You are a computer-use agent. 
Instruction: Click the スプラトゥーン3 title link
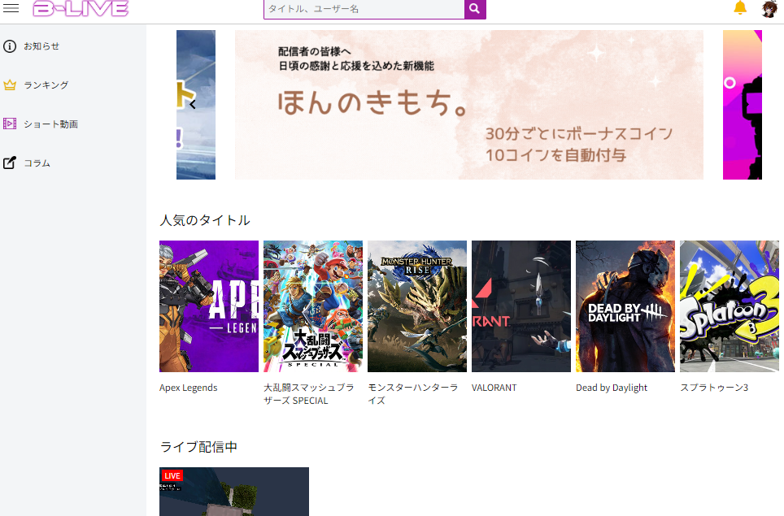pyautogui.click(x=714, y=388)
